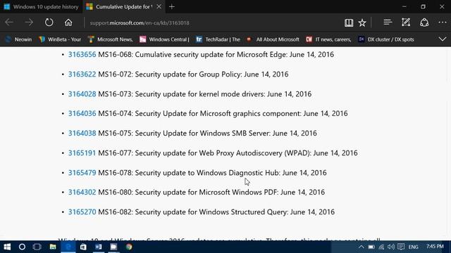Open the Share panel icon

tap(424, 22)
